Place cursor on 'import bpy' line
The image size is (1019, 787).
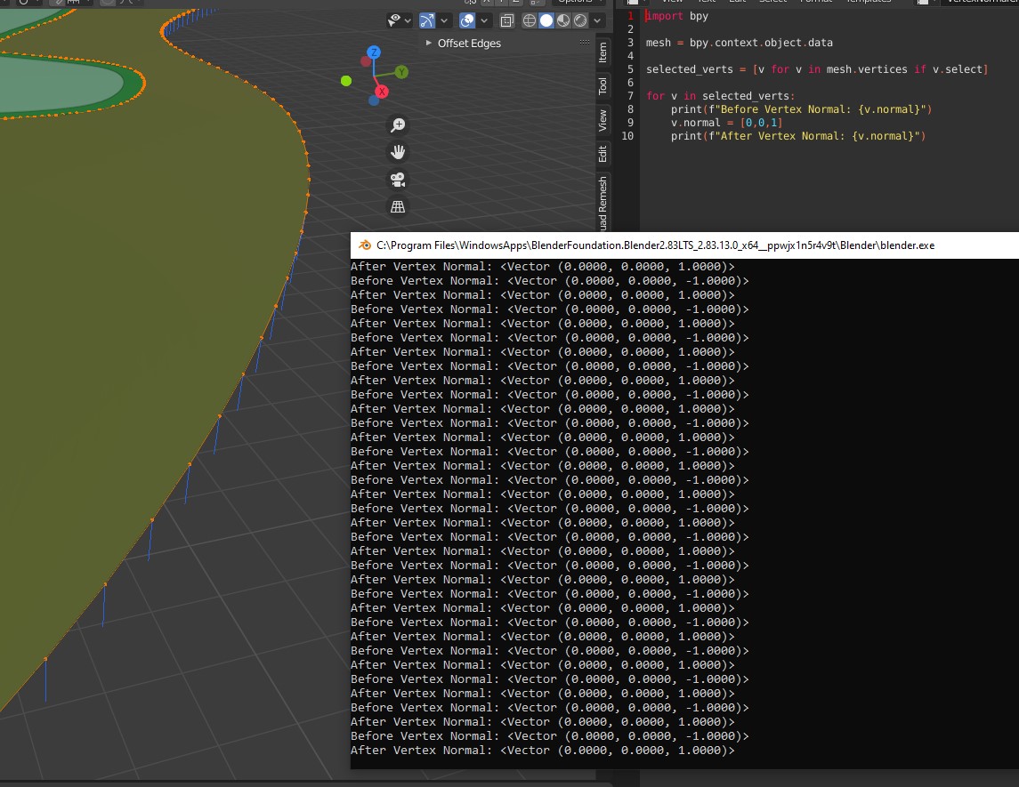676,16
